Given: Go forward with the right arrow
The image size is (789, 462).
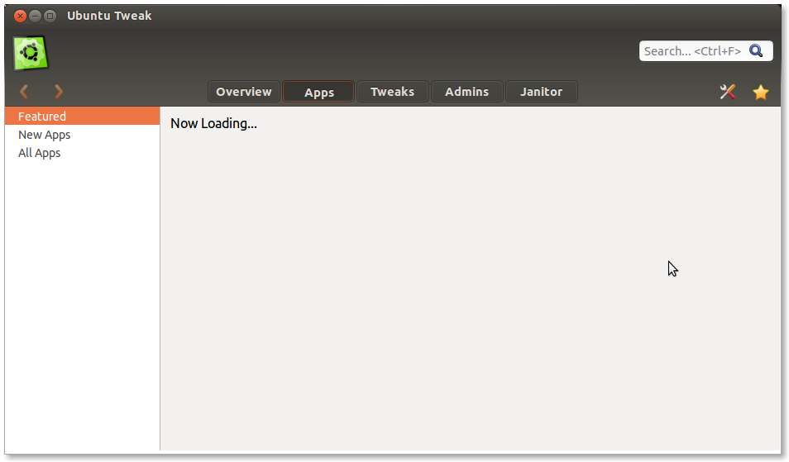Looking at the screenshot, I should (x=59, y=92).
